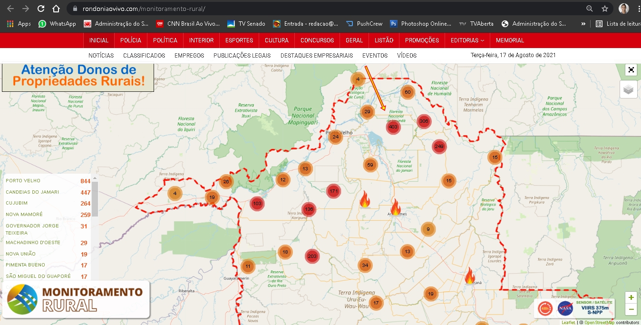The width and height of the screenshot is (641, 325).
Task: Click the NASA logo icon
Action: [x=565, y=308]
